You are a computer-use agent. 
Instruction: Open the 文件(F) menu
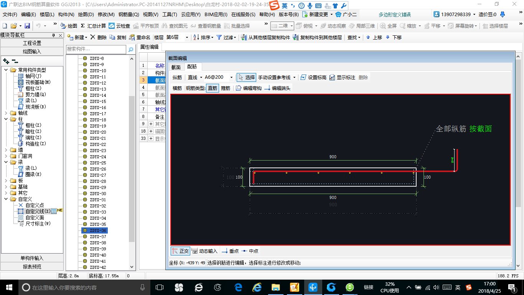[x=10, y=14]
